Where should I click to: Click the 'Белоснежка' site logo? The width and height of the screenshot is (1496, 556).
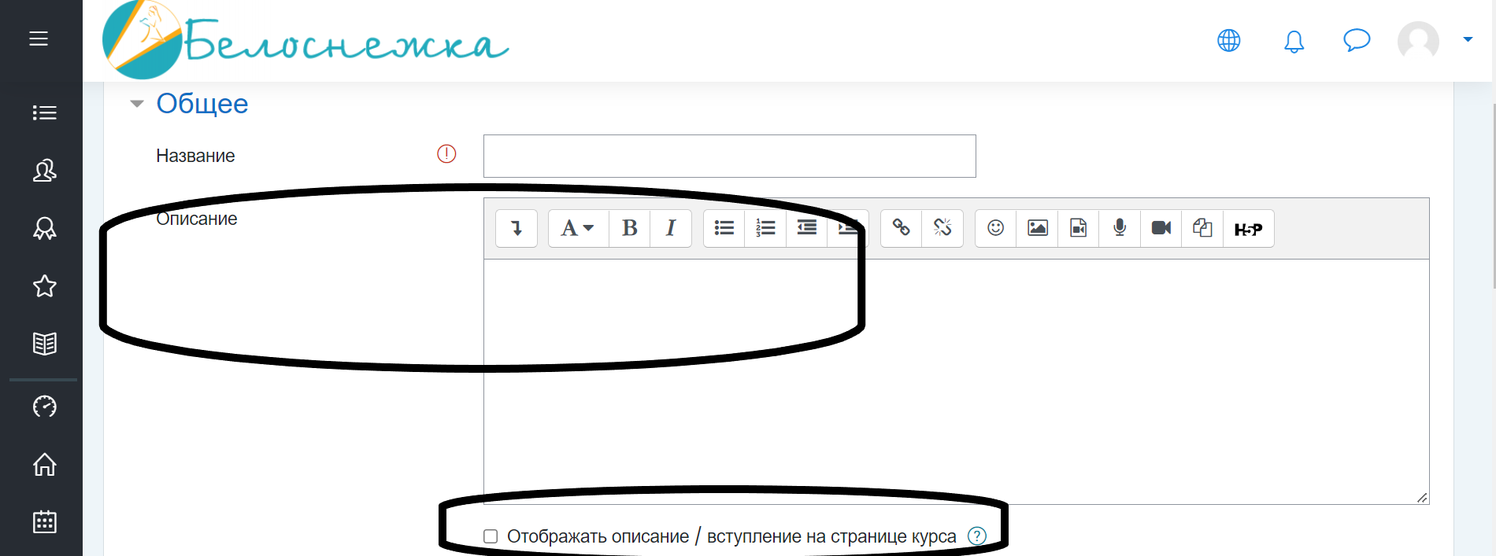305,41
